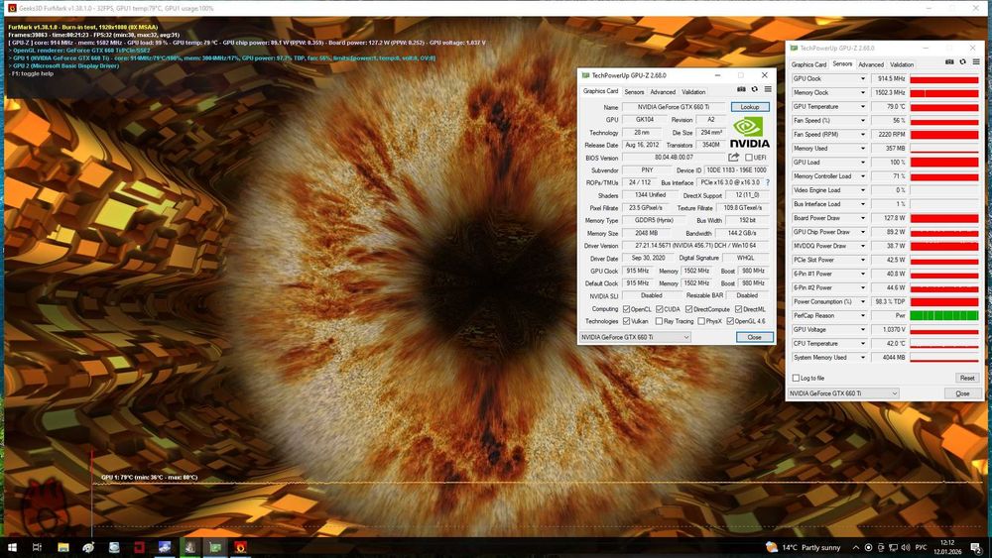Open Task View from taskbar

37,547
